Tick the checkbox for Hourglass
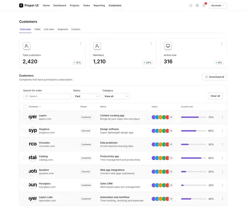The height and width of the screenshot is (222, 246). tap(25, 185)
